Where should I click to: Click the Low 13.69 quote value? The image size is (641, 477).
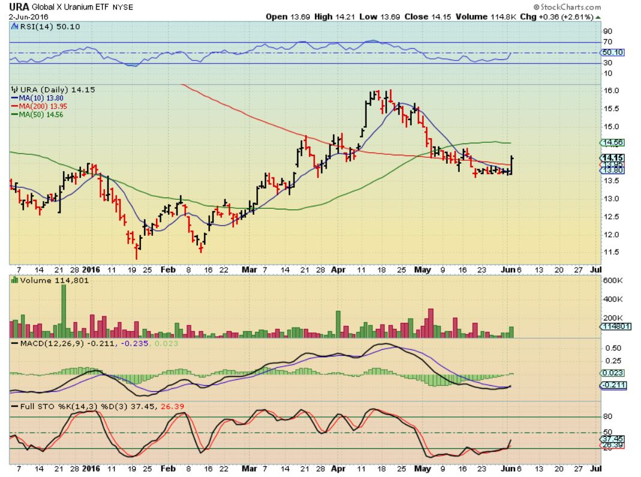[x=379, y=17]
